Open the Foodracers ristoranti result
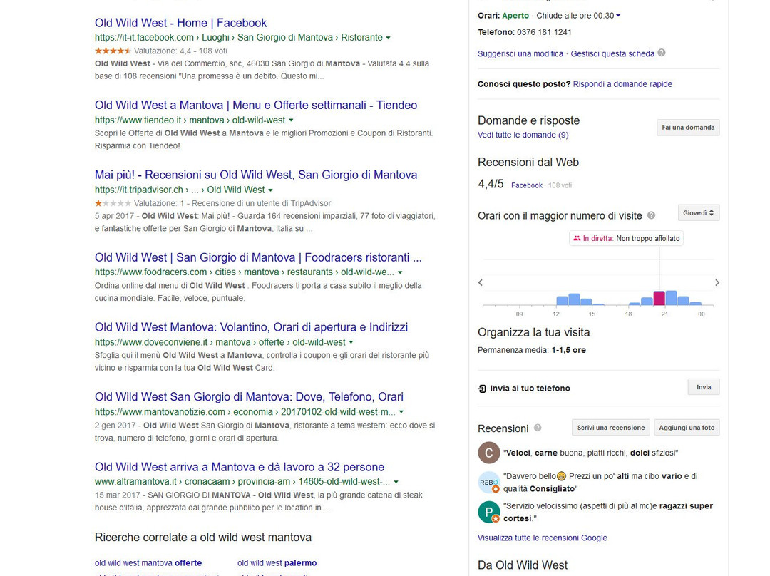 (x=258, y=257)
